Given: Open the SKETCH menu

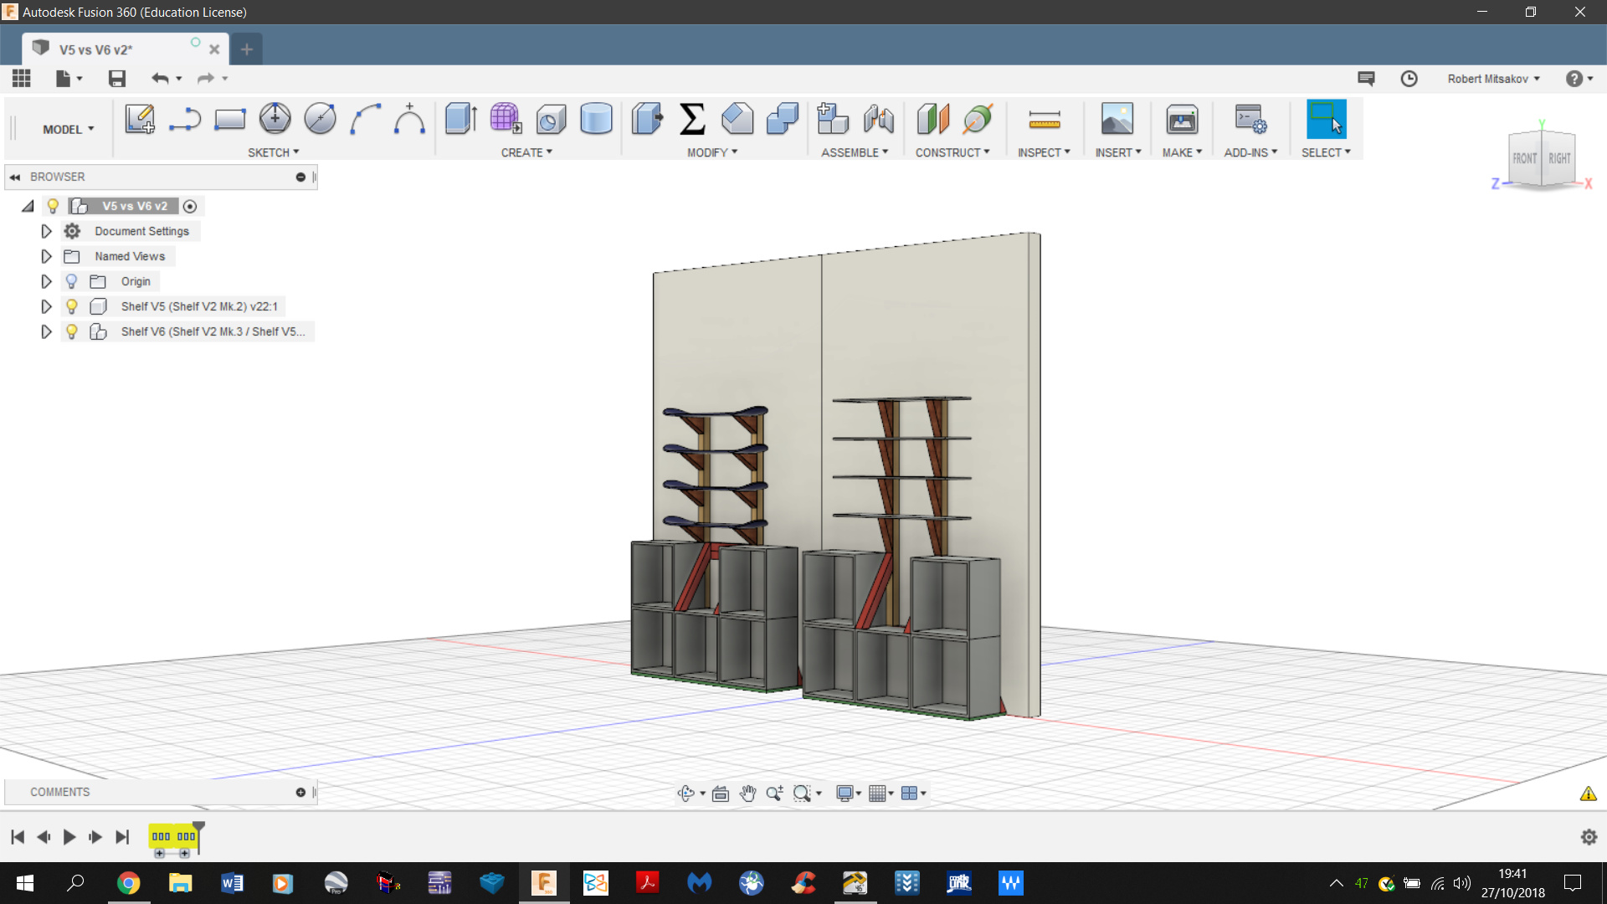Looking at the screenshot, I should pyautogui.click(x=273, y=152).
